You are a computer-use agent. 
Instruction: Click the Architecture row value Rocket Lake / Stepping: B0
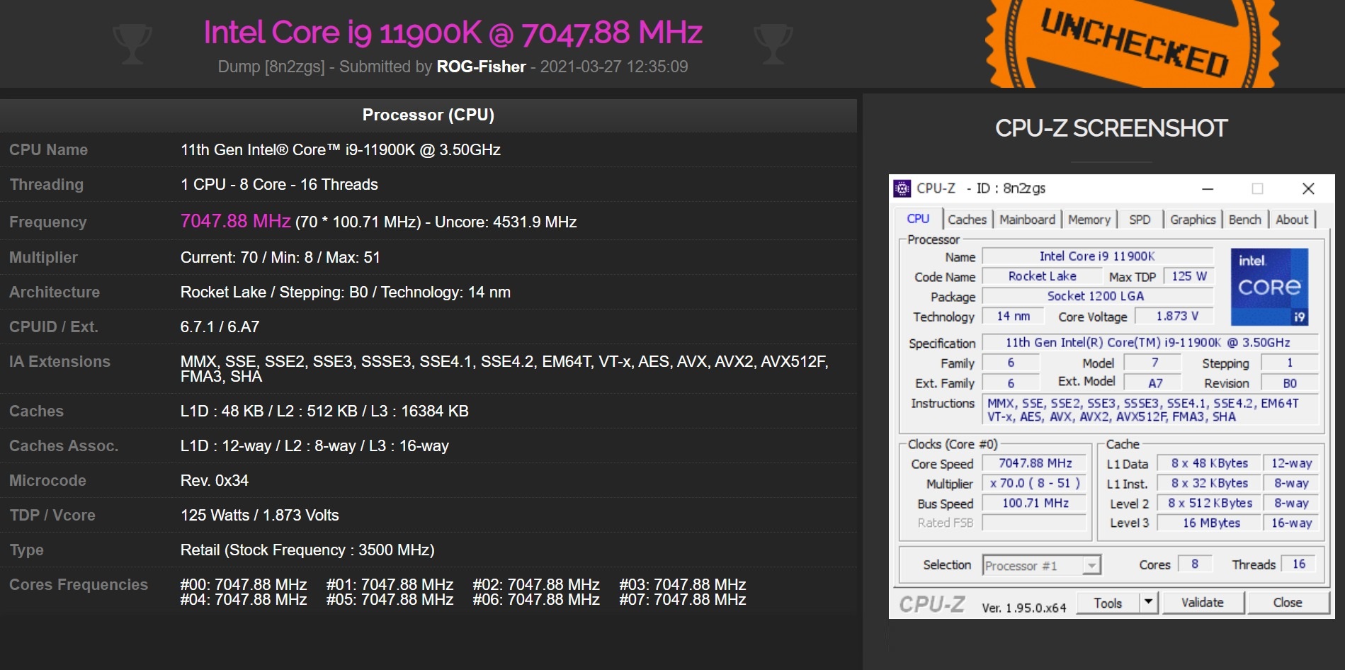[345, 292]
